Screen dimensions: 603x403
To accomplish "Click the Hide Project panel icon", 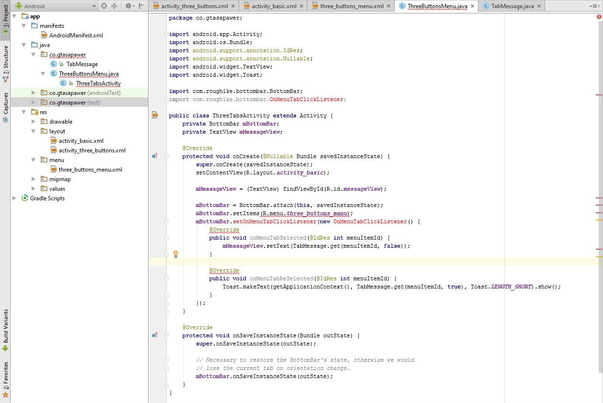I will 141,6.
